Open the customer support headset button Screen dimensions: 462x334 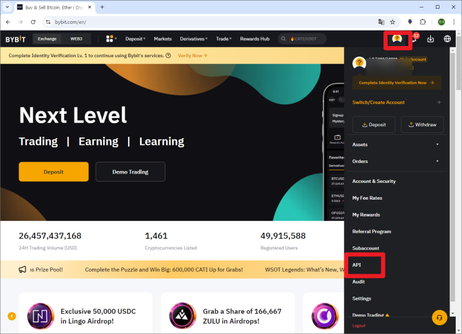coord(440,317)
